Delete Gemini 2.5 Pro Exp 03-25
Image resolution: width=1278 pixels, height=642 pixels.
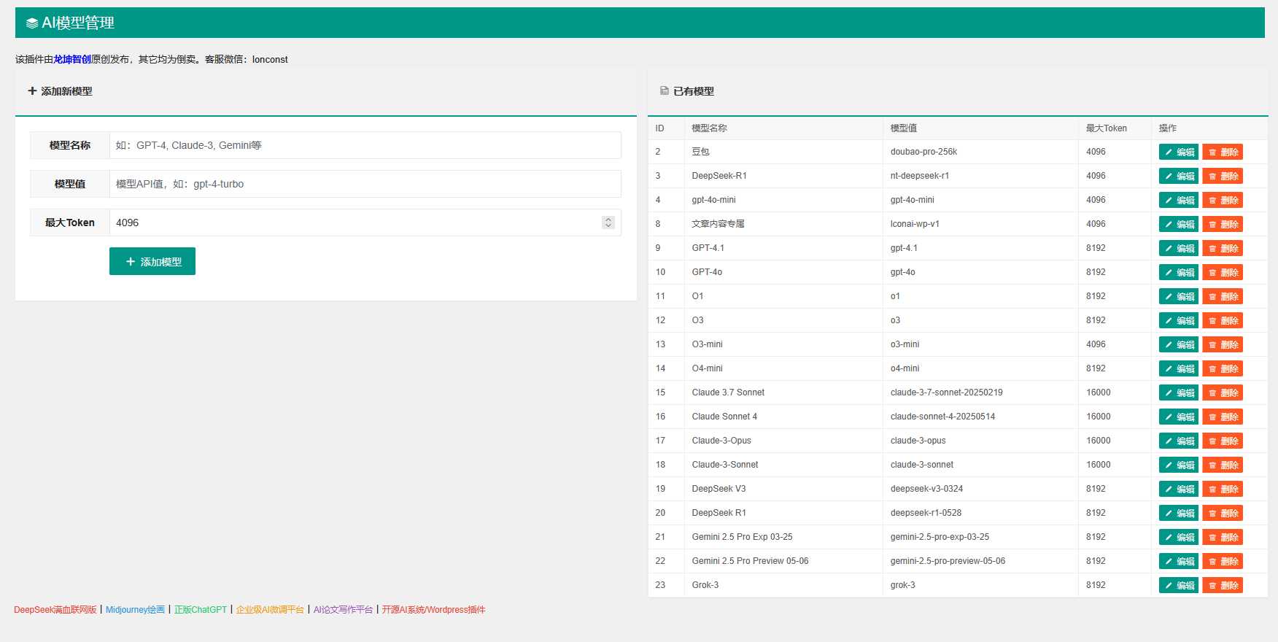[x=1222, y=537]
